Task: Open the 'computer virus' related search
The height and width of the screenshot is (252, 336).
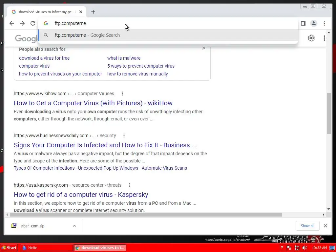Action: pos(34,66)
